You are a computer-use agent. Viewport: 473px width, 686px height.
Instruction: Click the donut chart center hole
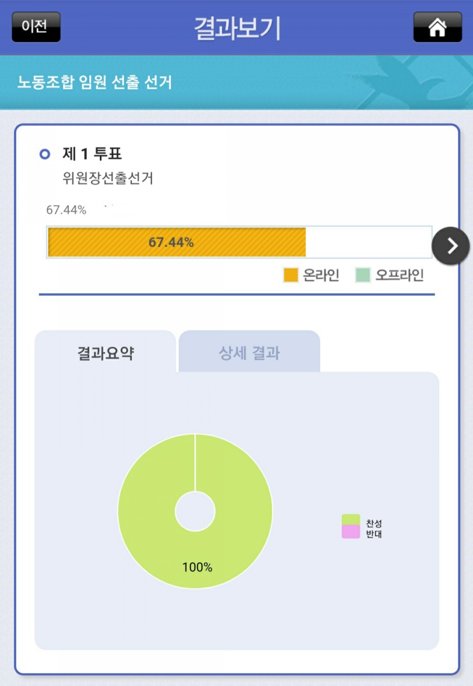pyautogui.click(x=195, y=511)
